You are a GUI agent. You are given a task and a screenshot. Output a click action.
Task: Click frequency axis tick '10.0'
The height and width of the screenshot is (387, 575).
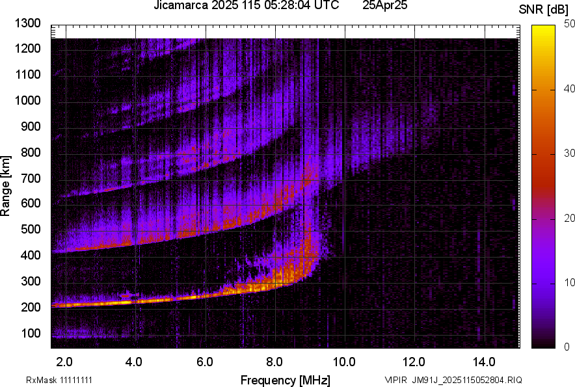pyautogui.click(x=343, y=362)
